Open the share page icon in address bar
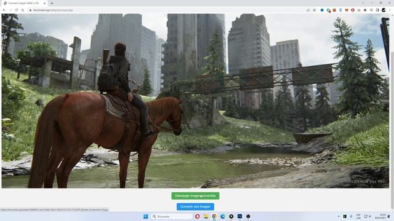 [308, 10]
